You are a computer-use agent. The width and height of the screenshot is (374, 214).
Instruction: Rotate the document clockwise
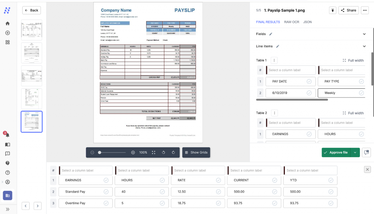click(173, 152)
